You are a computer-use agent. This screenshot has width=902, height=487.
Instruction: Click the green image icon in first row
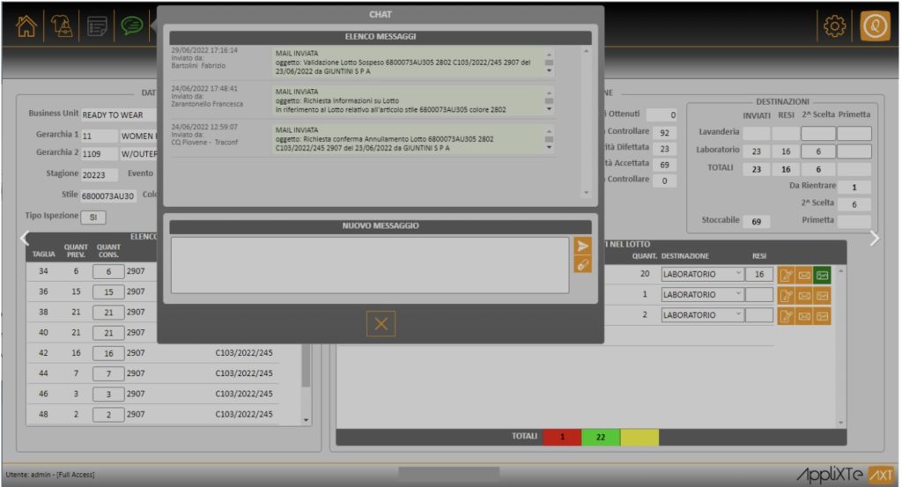(x=822, y=275)
